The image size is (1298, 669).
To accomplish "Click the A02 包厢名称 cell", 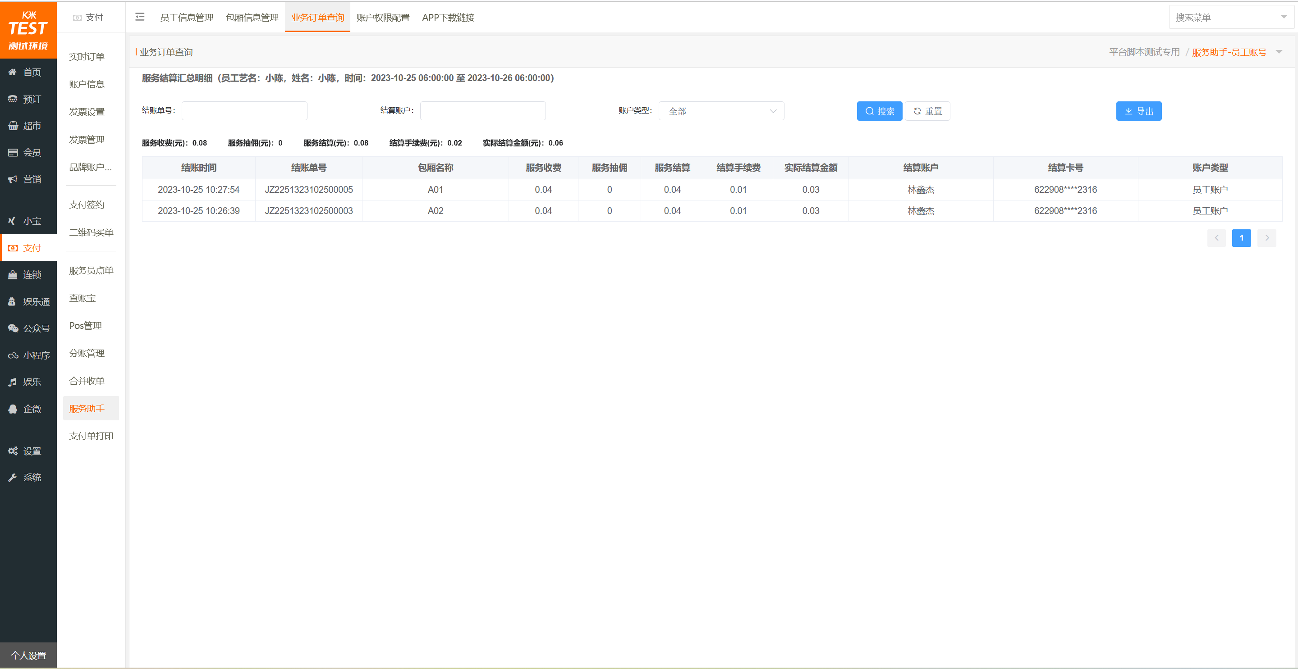I will click(436, 211).
